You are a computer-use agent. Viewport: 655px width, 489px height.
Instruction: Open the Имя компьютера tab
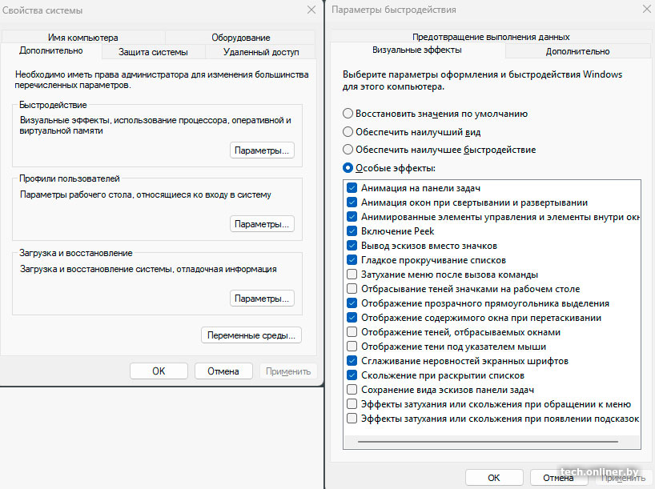[82, 37]
